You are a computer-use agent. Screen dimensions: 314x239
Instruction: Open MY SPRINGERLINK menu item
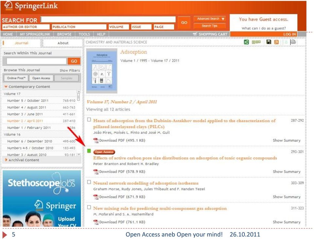(35, 34)
